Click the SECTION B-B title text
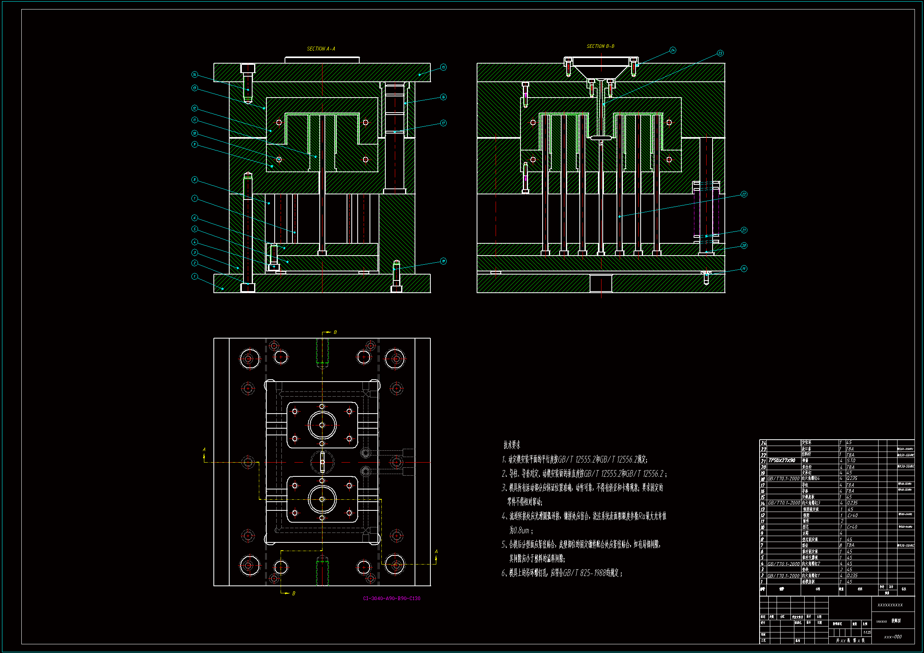This screenshot has width=924, height=653. coord(600,46)
